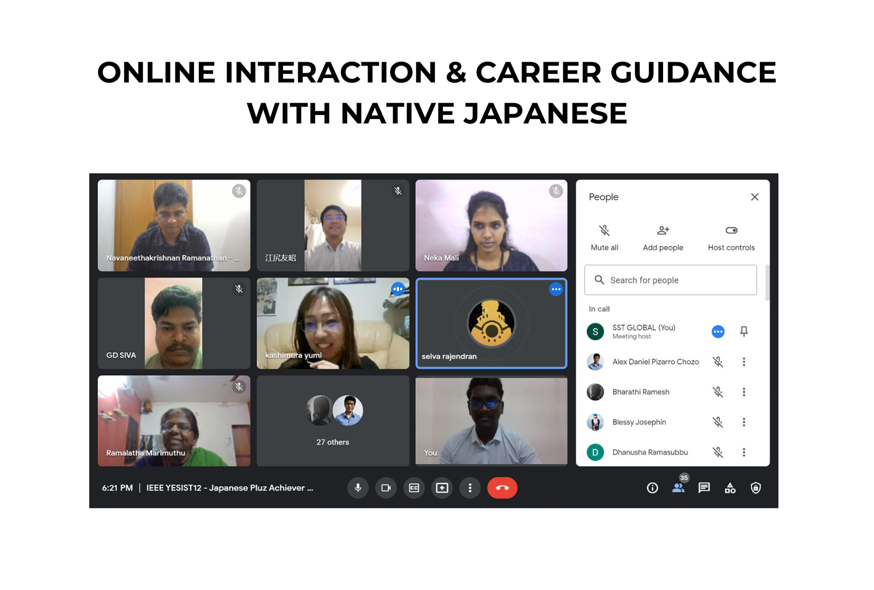End the call with red hang-up button
The height and width of the screenshot is (590, 874).
tap(502, 488)
